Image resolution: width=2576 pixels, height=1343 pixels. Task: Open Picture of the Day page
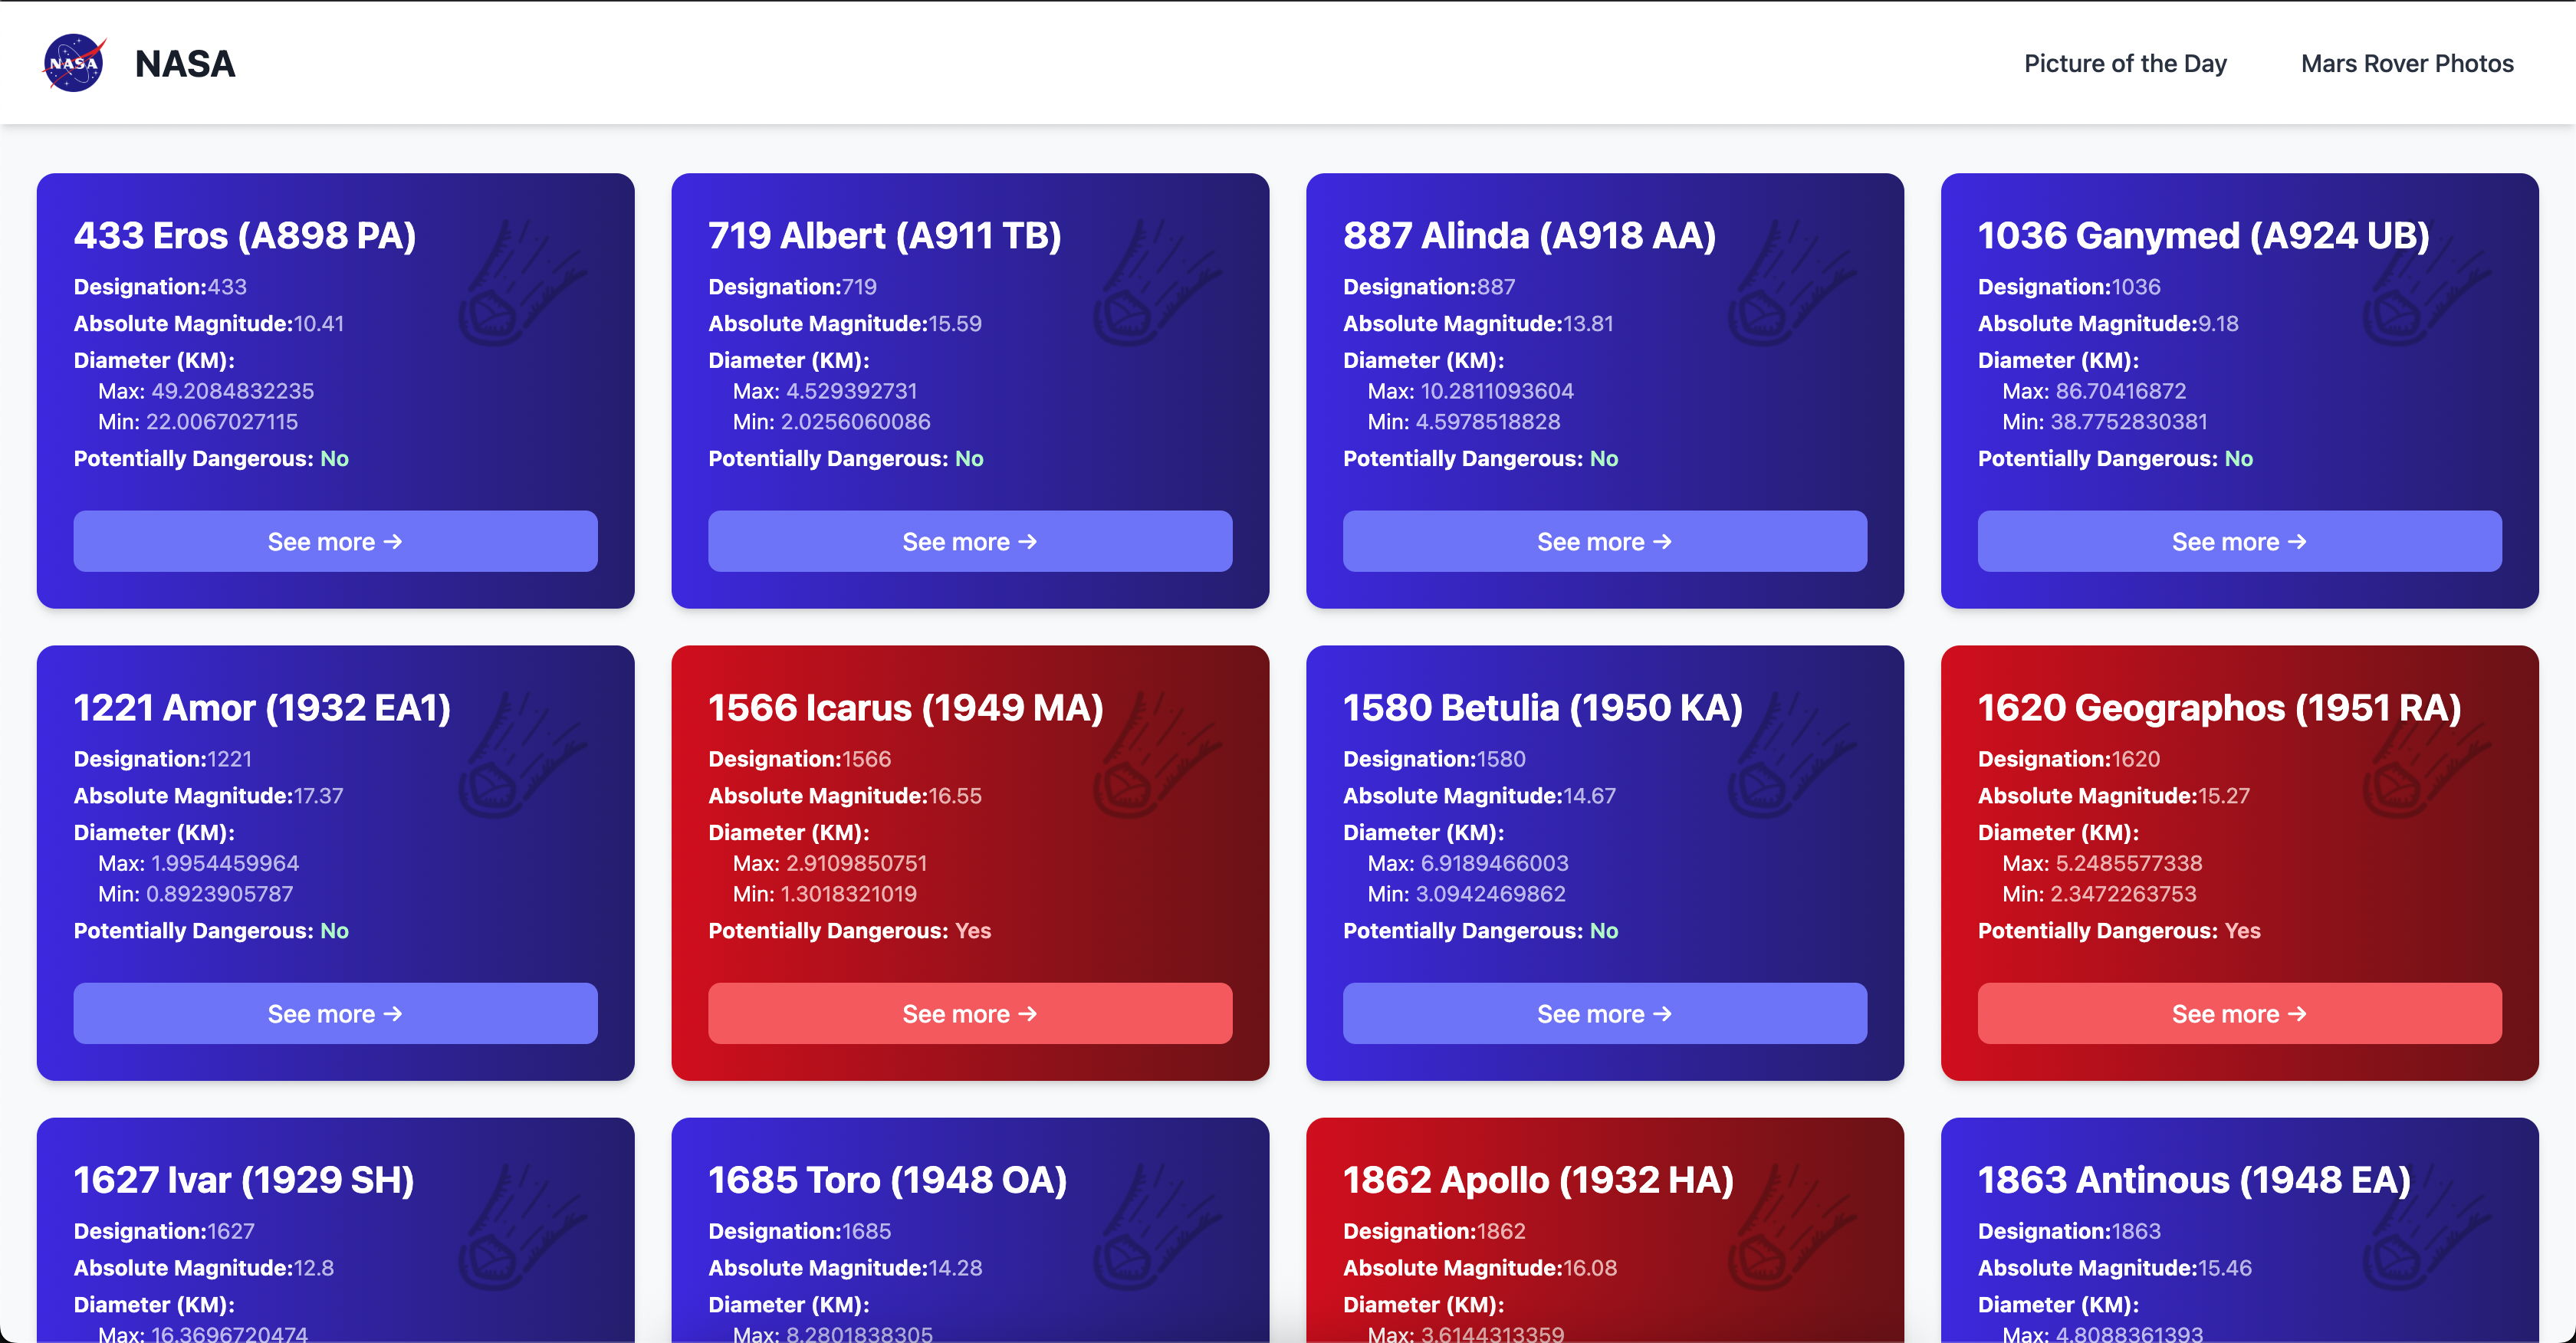point(2125,63)
